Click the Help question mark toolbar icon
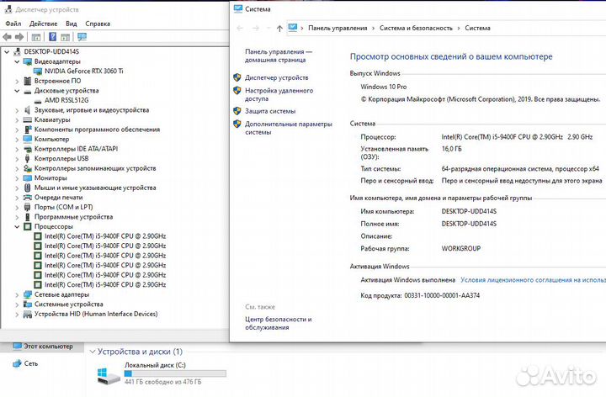606x397 pixels. [52, 37]
